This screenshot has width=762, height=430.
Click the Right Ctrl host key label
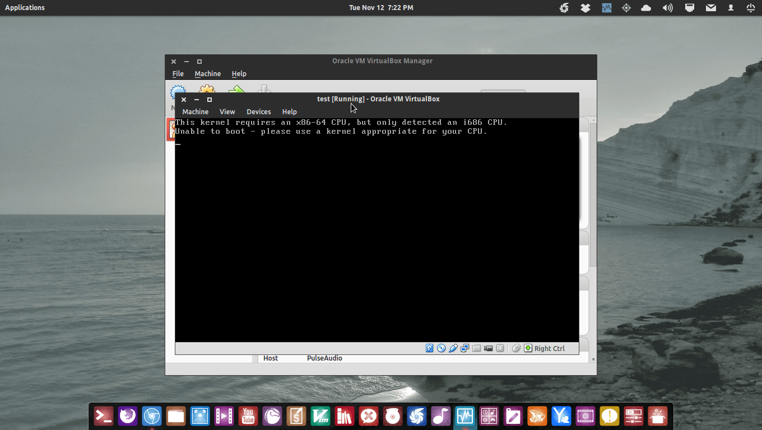(x=550, y=348)
